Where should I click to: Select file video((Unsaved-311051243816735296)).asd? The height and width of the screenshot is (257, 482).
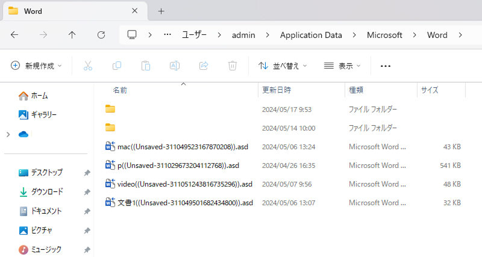[185, 184]
